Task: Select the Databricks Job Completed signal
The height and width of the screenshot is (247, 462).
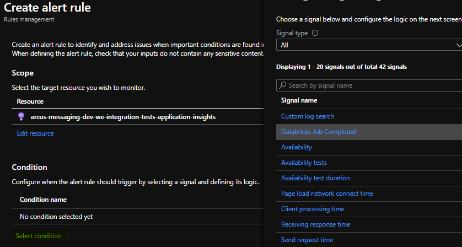Action: pos(318,132)
